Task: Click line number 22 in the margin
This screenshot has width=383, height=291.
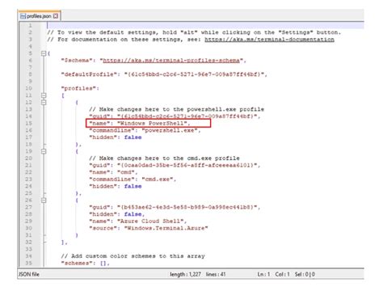Action: (28, 172)
